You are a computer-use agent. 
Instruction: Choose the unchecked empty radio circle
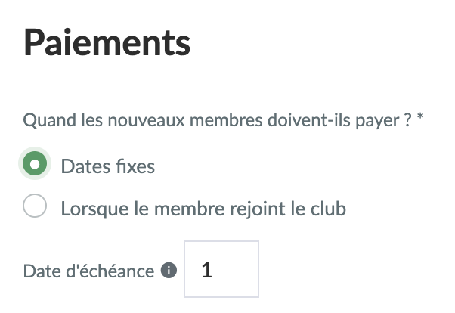[x=35, y=206]
